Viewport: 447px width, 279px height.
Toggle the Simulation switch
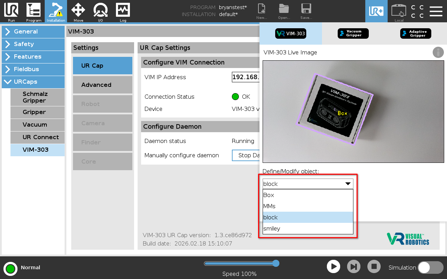[431, 267]
